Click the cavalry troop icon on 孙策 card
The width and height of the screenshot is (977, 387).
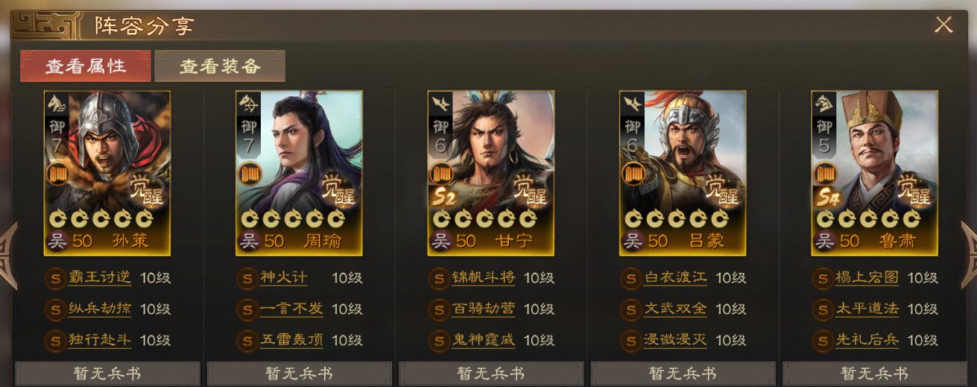[56, 104]
